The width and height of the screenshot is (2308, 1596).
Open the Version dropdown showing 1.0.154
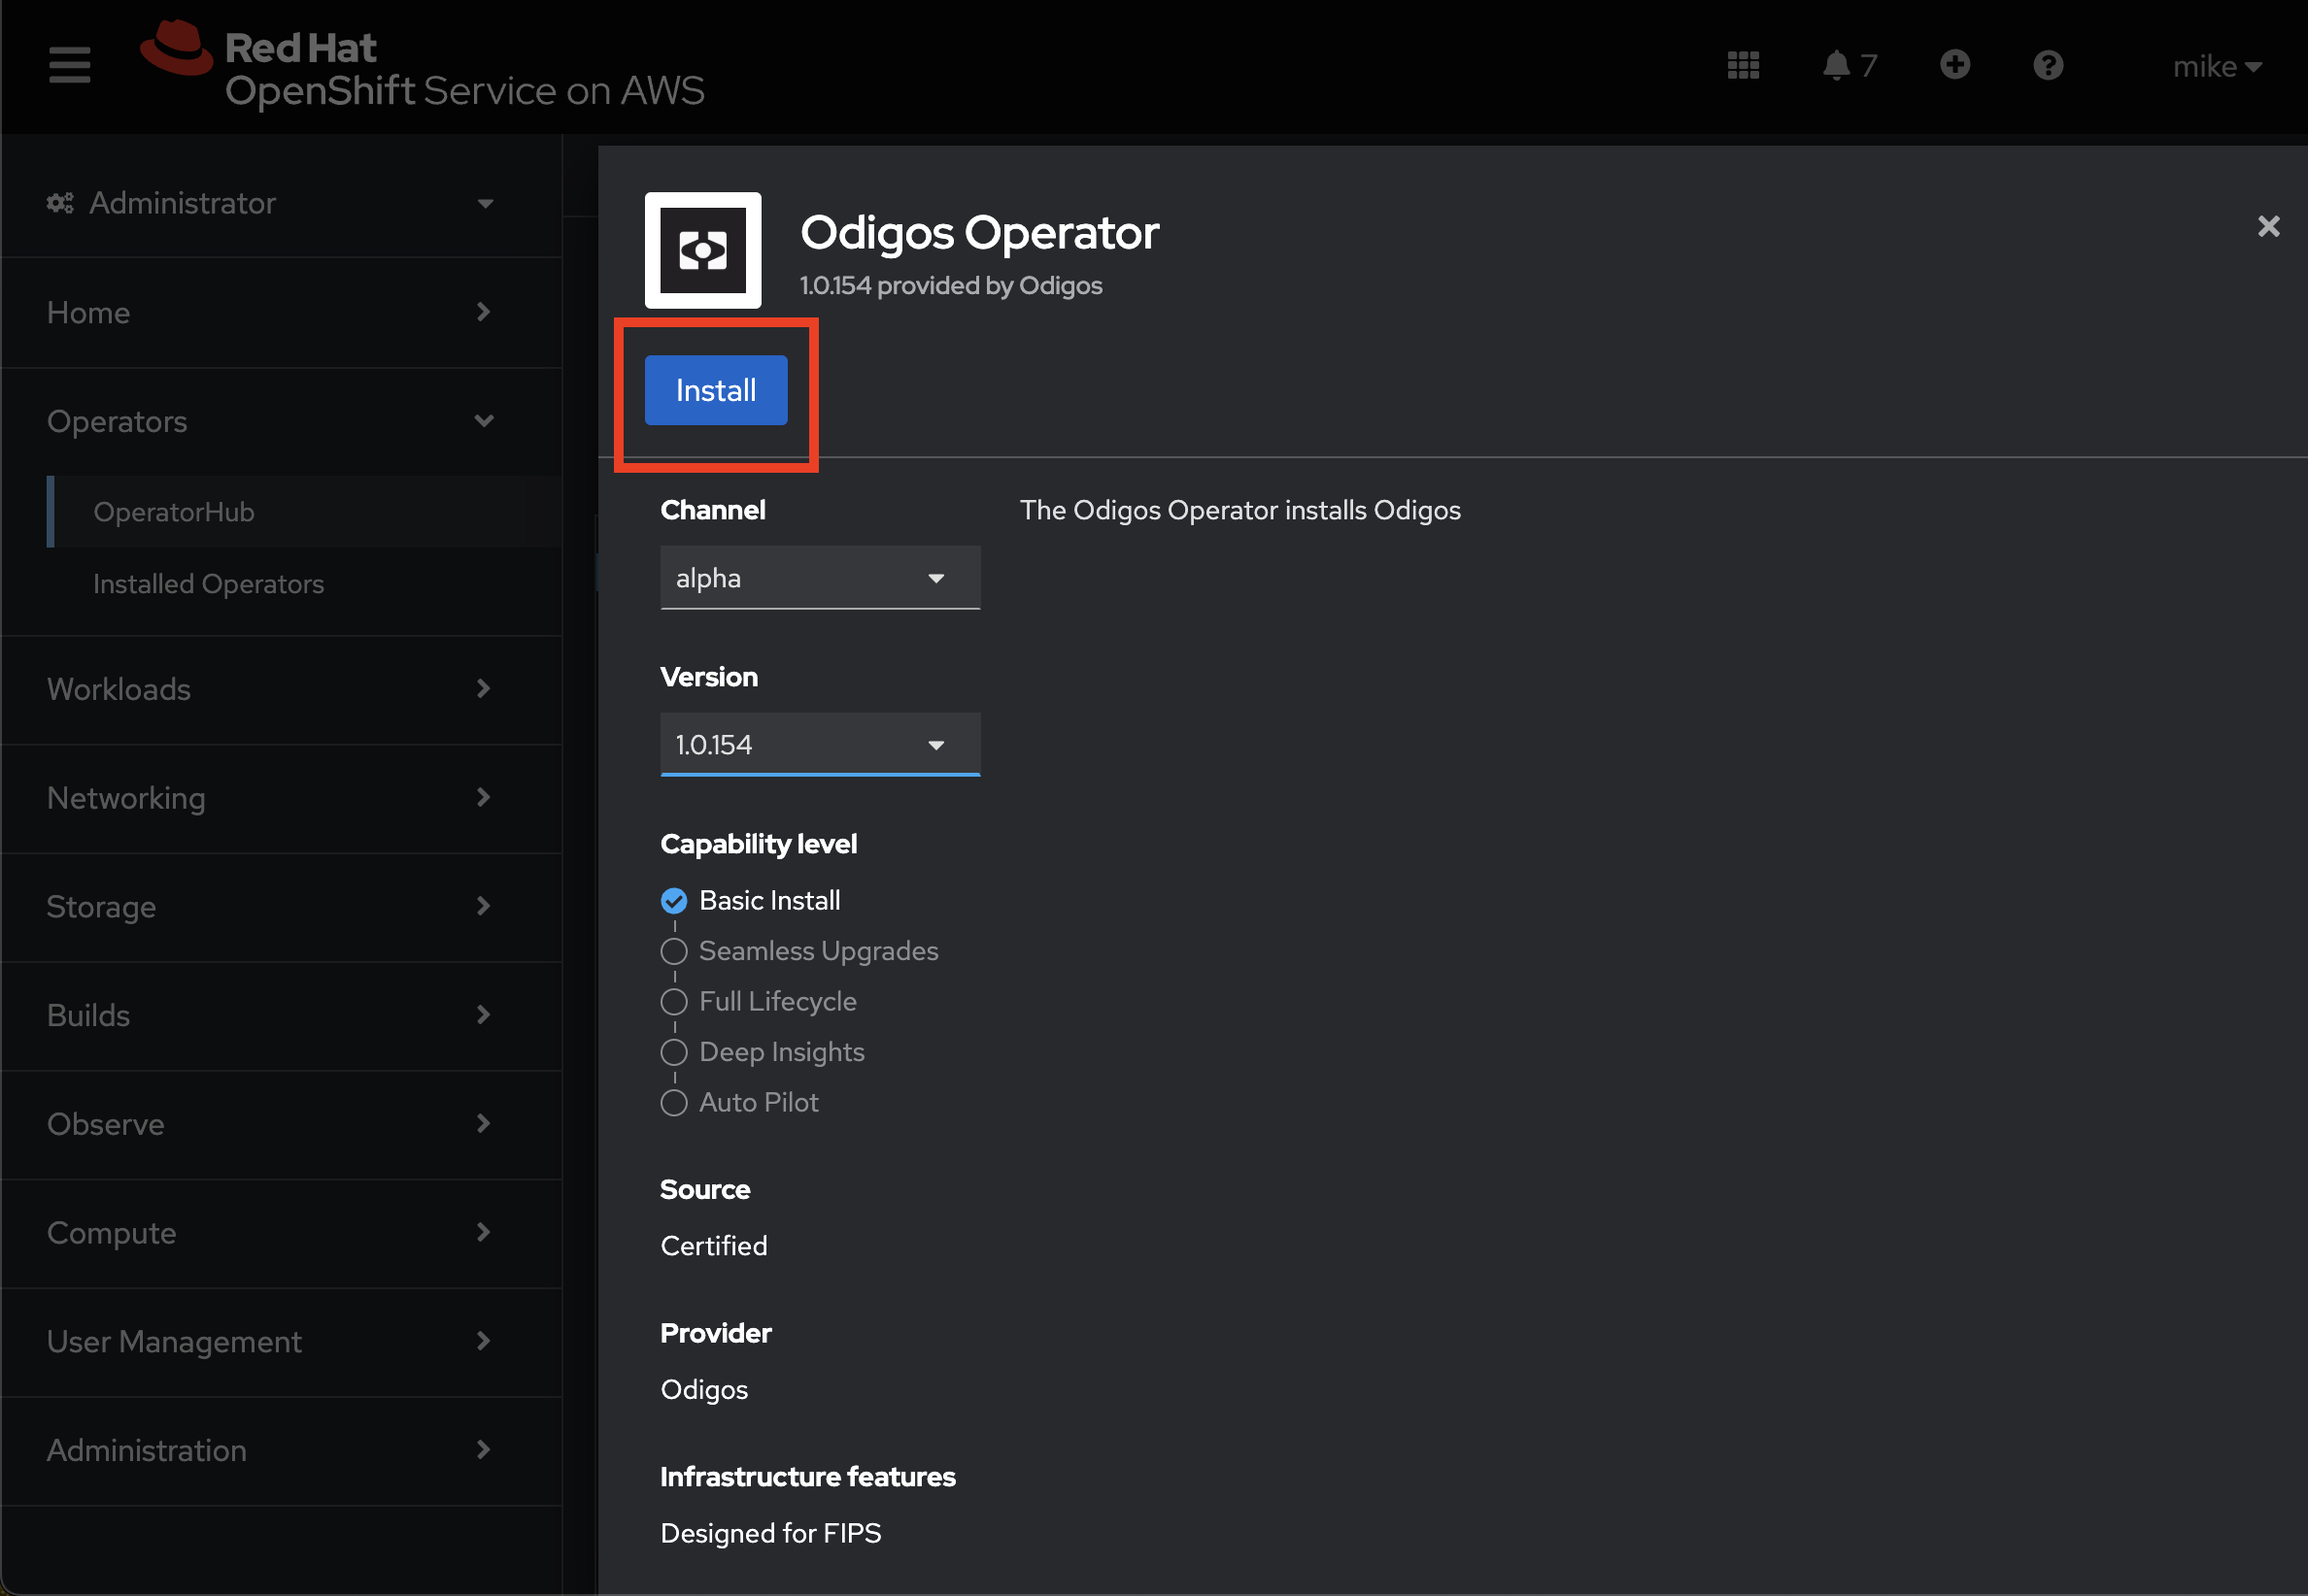(819, 745)
